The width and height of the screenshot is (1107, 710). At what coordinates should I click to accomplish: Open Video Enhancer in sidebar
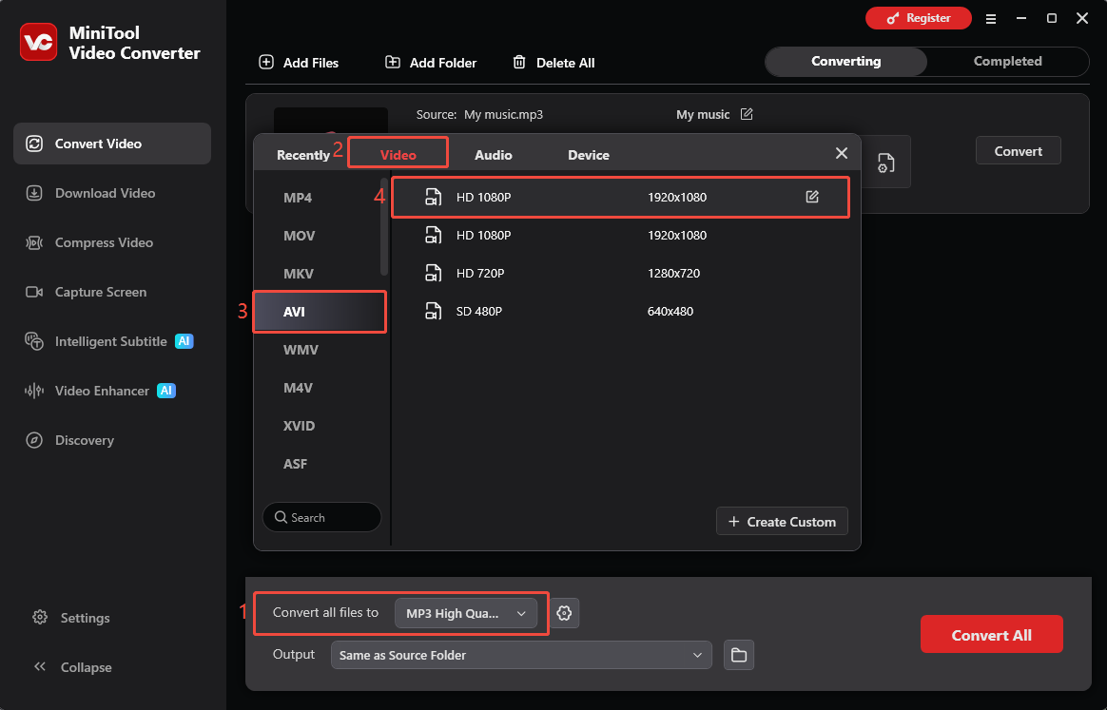click(x=112, y=391)
